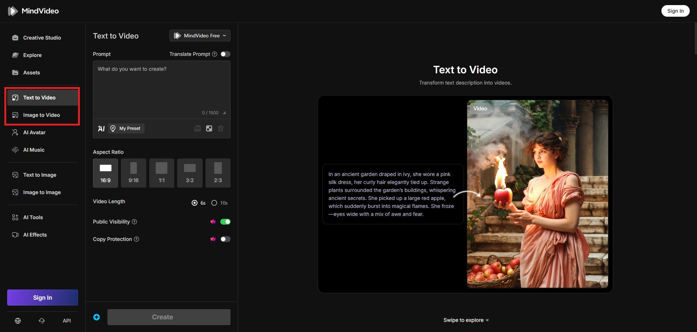The height and width of the screenshot is (332, 697).
Task: Click the white Sign In button at top right
Action: coord(675,11)
